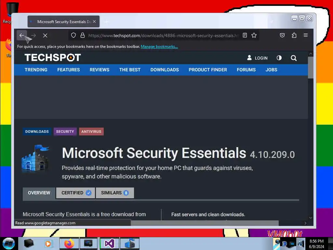This screenshot has width=333, height=250.
Task: Go to the TechSpot home logo
Action: coord(53,58)
